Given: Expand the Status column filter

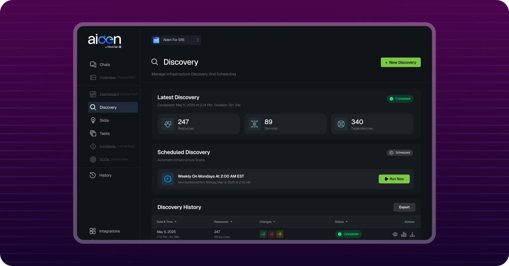Looking at the screenshot, I should click(347, 222).
